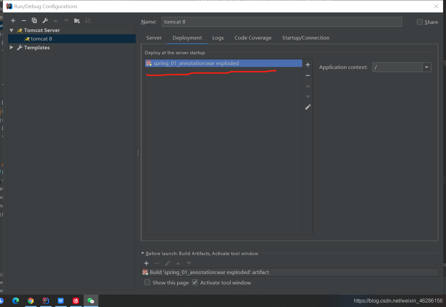Collapse the Tomcat Server tree node
This screenshot has height=307, width=446.
[11, 30]
